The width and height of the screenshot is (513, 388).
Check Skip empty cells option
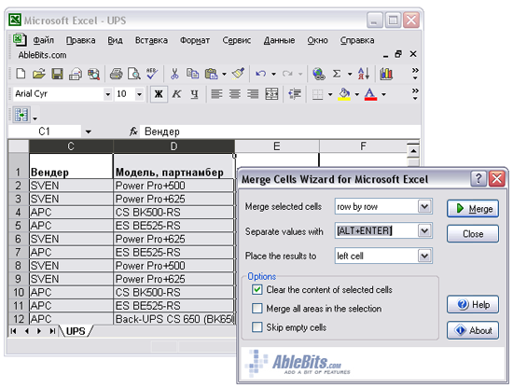click(257, 326)
